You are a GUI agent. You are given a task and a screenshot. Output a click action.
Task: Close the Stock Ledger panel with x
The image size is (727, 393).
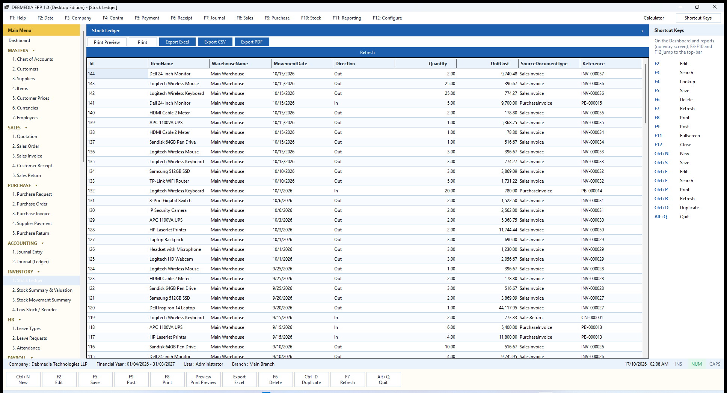point(642,31)
